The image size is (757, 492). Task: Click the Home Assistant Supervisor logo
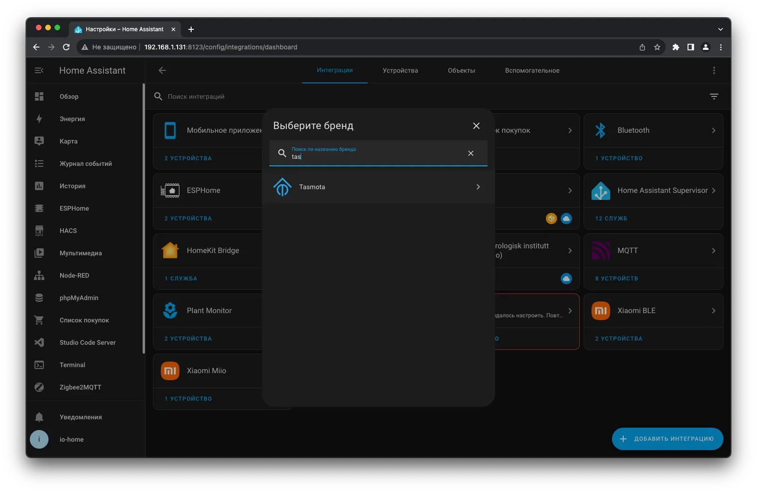(x=601, y=191)
